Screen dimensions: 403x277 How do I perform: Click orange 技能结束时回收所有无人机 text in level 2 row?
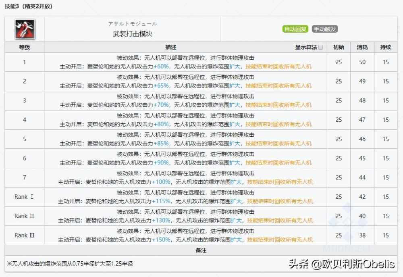click(x=278, y=86)
